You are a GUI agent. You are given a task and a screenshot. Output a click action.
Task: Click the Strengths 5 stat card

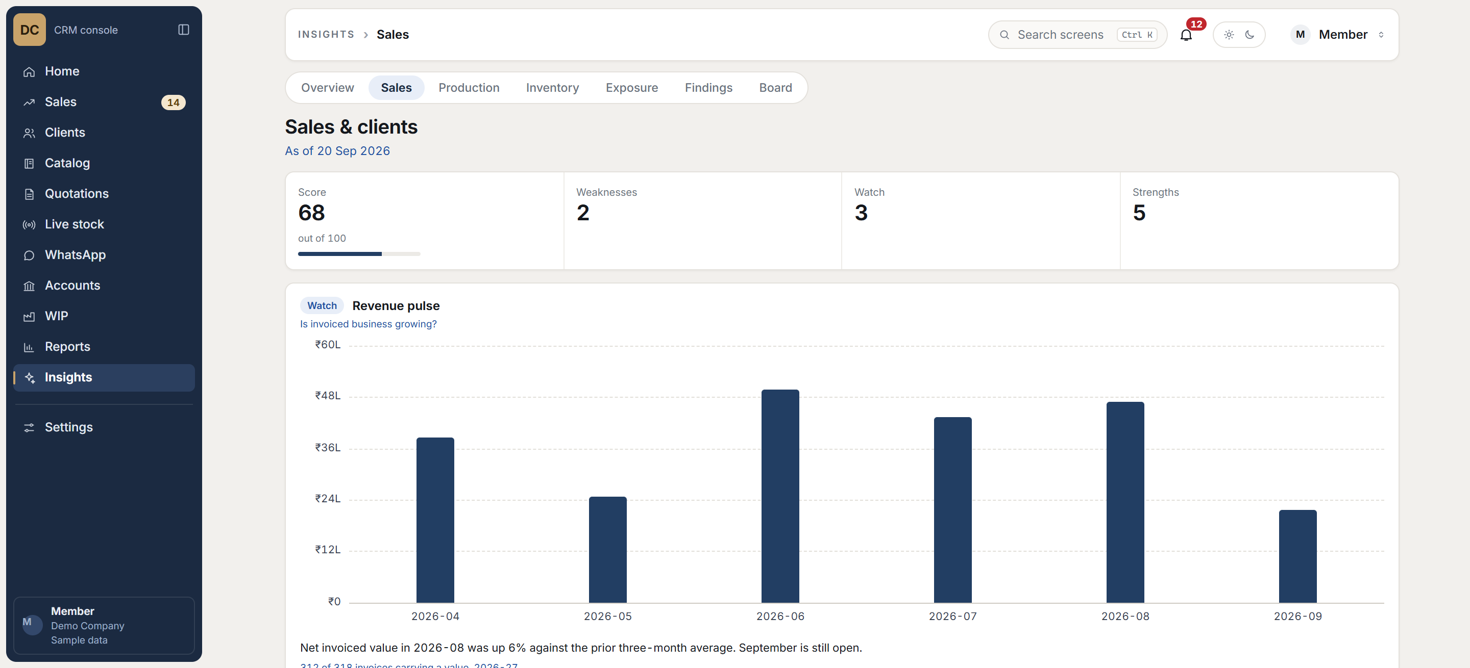pos(1259,221)
